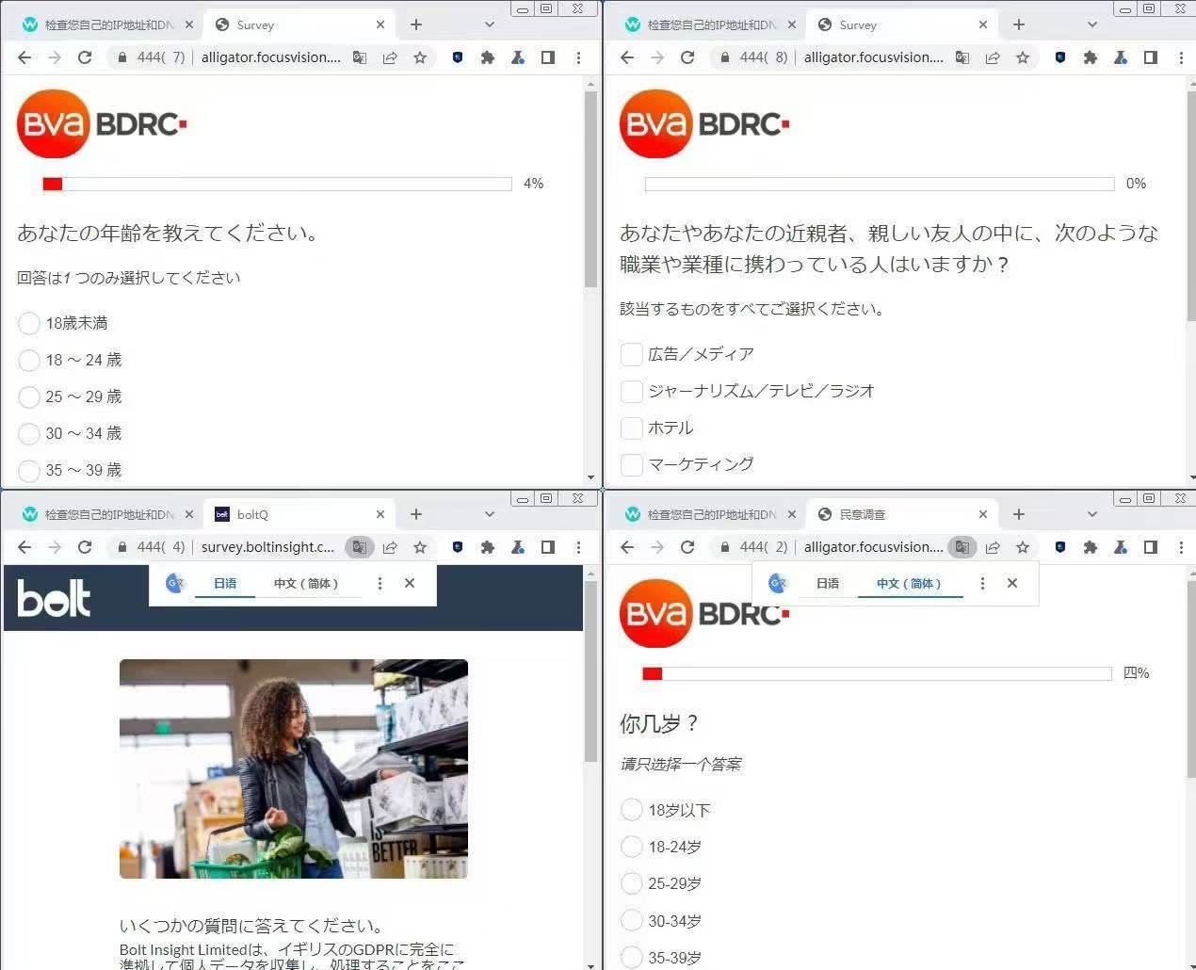Image resolution: width=1196 pixels, height=970 pixels.
Task: Select the 30-34岁 option
Action: 632,920
